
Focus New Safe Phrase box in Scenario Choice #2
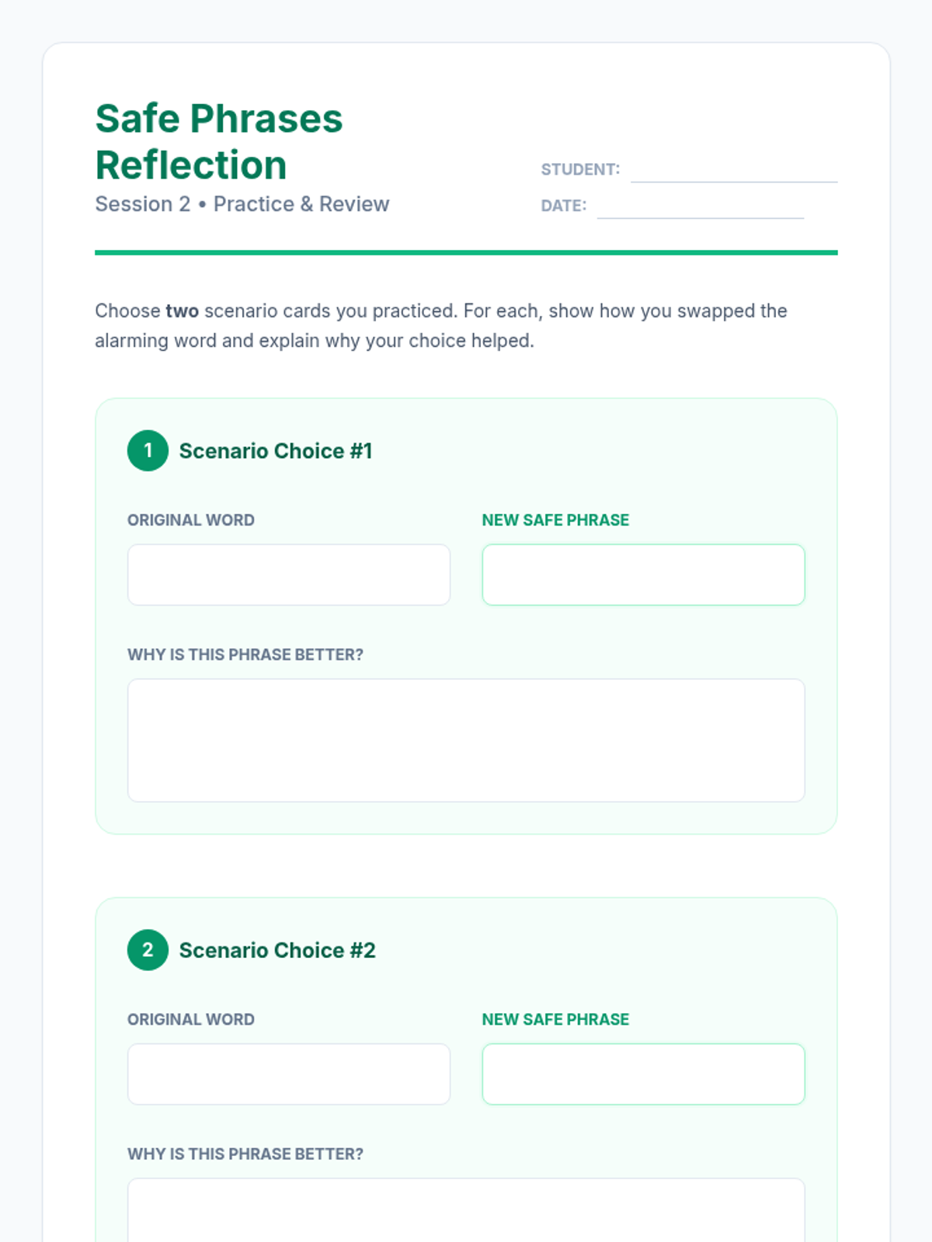tap(643, 1074)
